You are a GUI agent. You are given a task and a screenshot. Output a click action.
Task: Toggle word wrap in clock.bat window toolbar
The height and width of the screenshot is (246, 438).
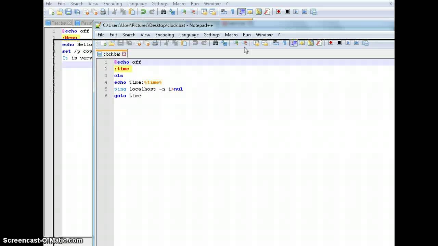[x=276, y=43]
